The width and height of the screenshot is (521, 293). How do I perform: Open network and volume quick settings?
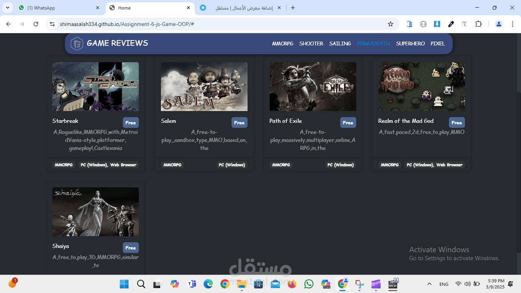[468, 284]
